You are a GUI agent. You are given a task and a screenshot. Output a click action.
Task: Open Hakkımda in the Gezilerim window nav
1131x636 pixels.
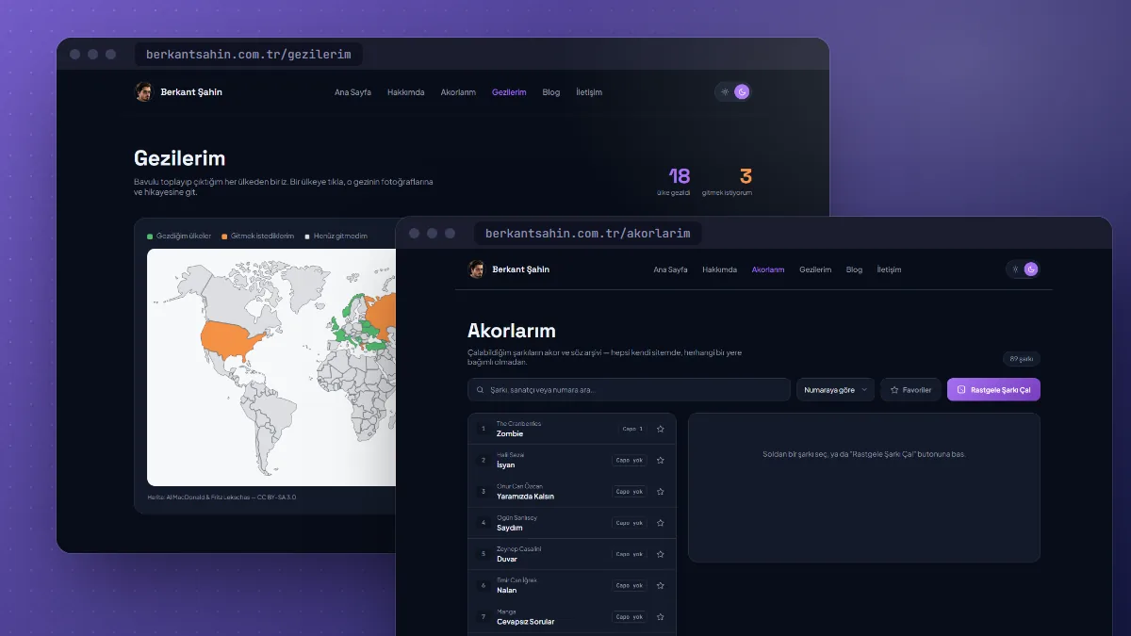(406, 92)
